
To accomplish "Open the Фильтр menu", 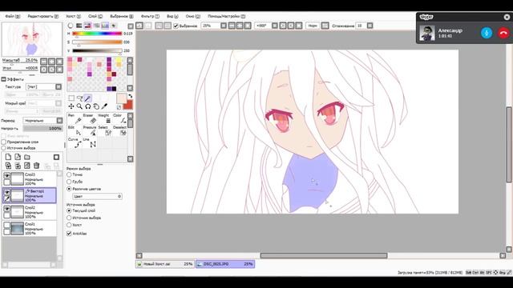I will [x=150, y=16].
